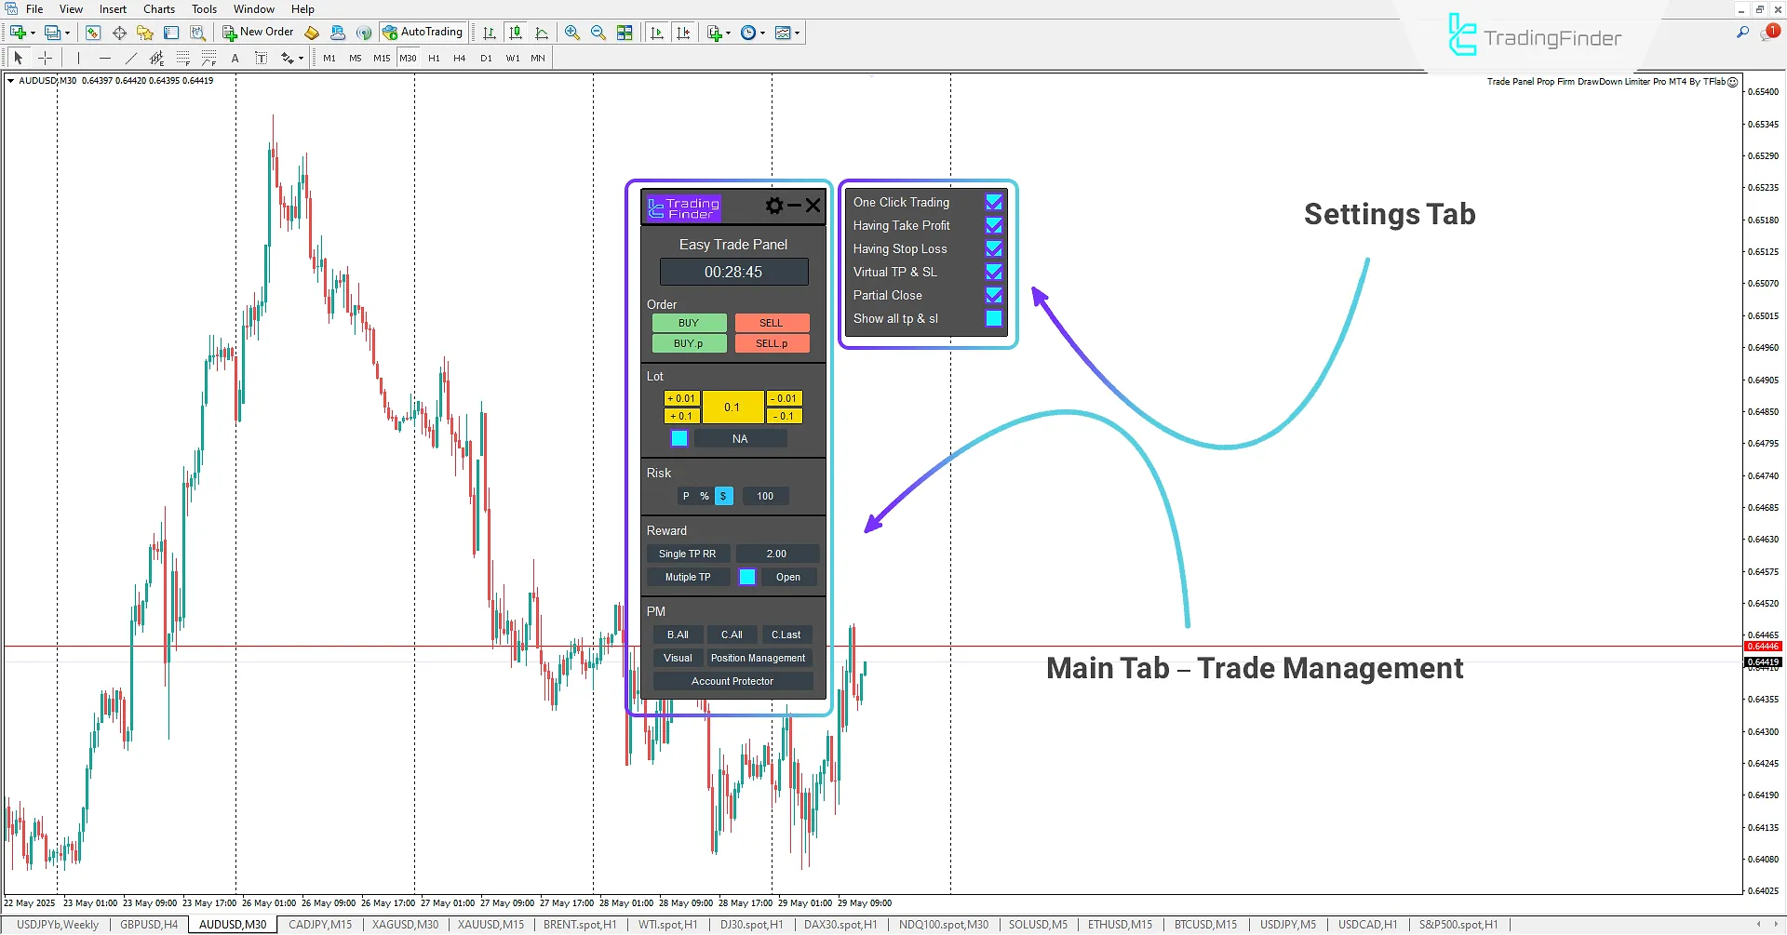The height and width of the screenshot is (935, 1787).
Task: Open the Charts menu
Action: click(158, 8)
